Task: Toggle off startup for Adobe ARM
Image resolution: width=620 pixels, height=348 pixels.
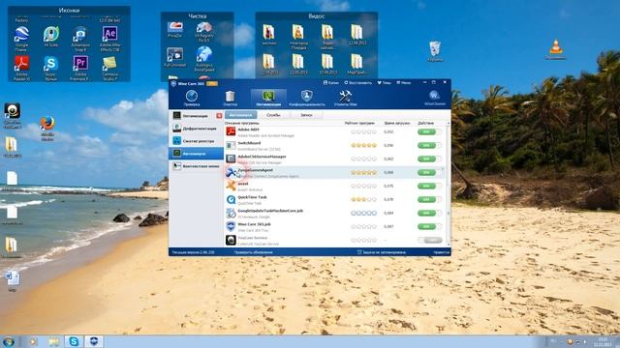Action: click(x=429, y=131)
